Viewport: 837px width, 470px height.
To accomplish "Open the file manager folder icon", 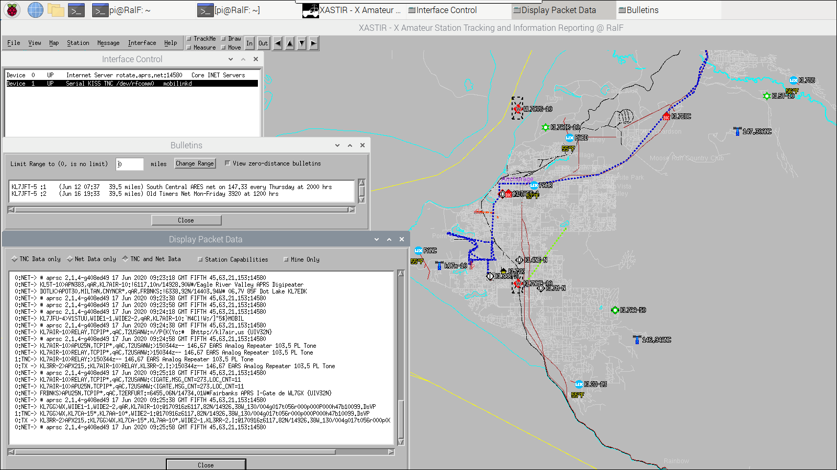I will (56, 10).
